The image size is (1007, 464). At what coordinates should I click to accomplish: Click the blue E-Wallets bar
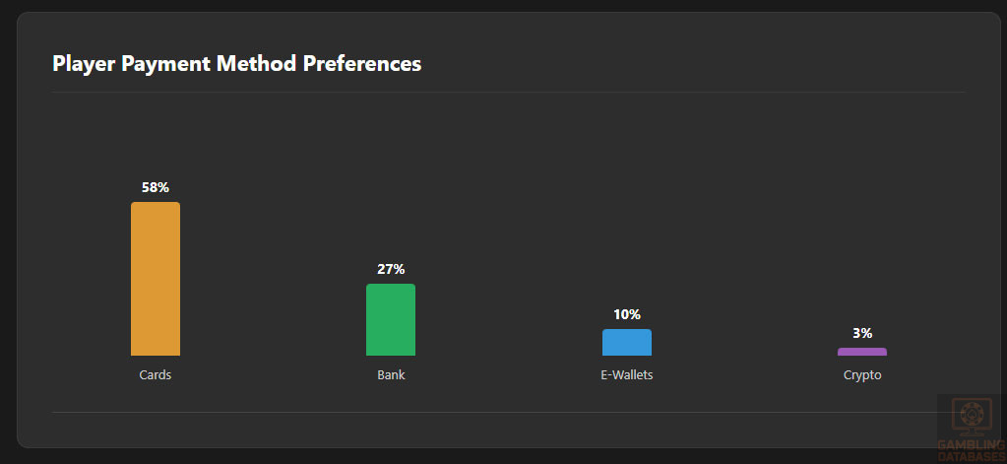click(627, 343)
